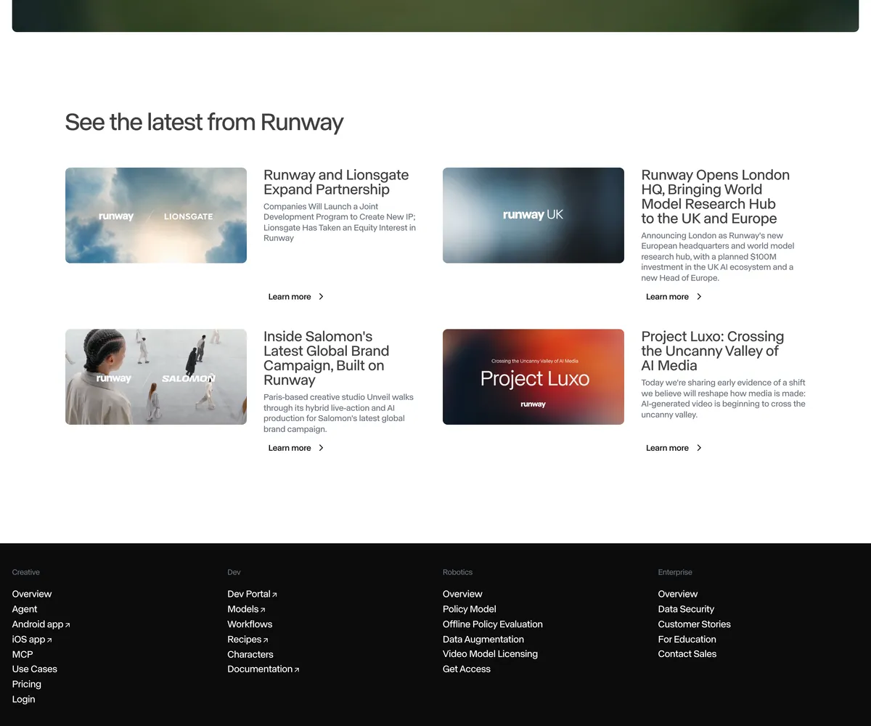The width and height of the screenshot is (871, 726).
Task: Open the Salomon campaign Learn more link
Action: click(x=296, y=448)
